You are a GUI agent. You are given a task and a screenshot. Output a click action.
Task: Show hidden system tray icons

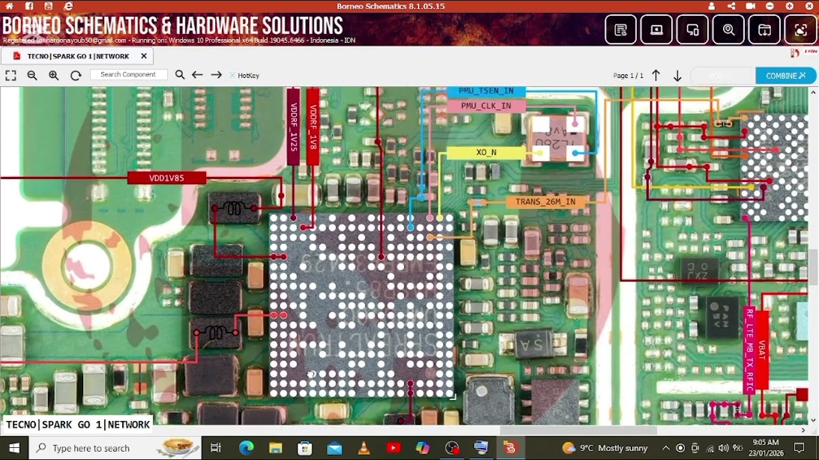pyautogui.click(x=666, y=448)
